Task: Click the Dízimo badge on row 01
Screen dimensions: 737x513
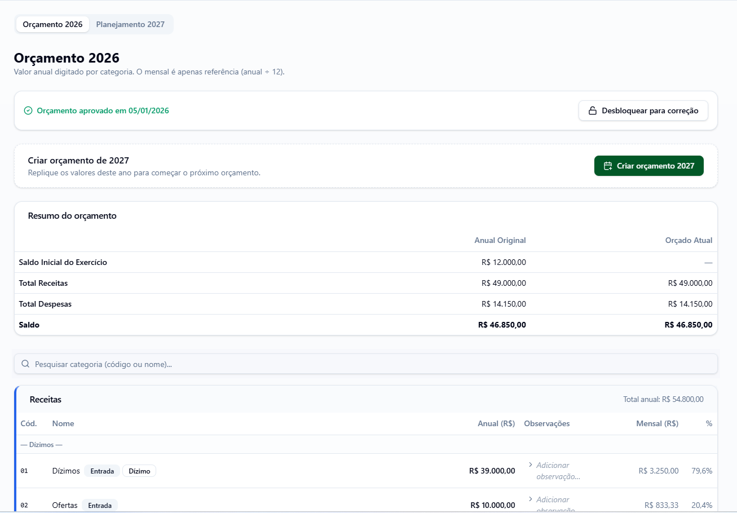Action: (139, 471)
